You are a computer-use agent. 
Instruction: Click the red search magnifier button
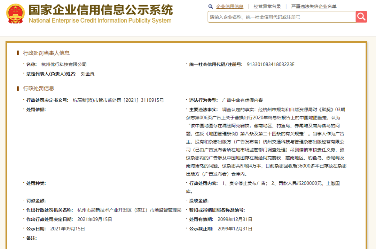coord(361,17)
